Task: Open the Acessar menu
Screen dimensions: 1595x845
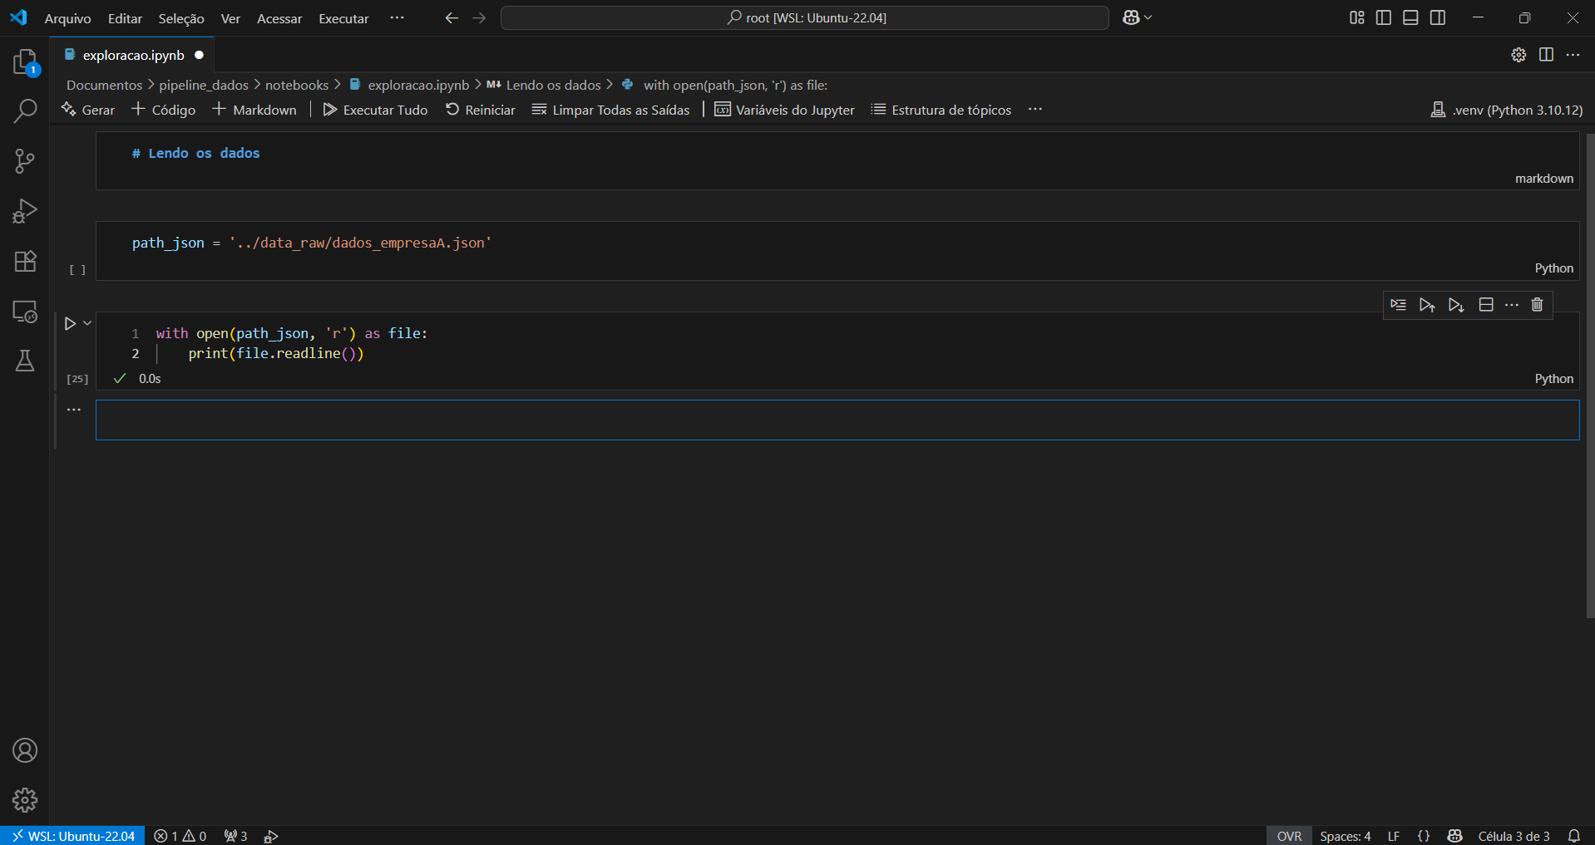Action: (x=279, y=18)
